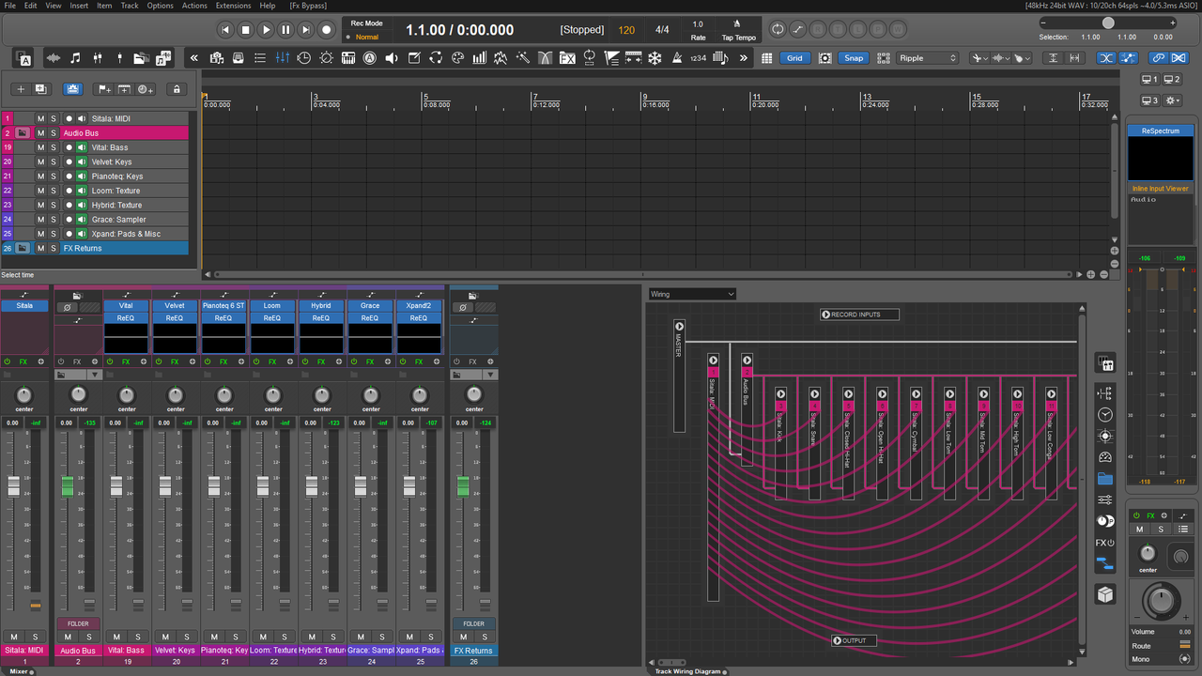This screenshot has height=676, width=1202.
Task: Mute the Vital: Bass track
Action: click(40, 147)
